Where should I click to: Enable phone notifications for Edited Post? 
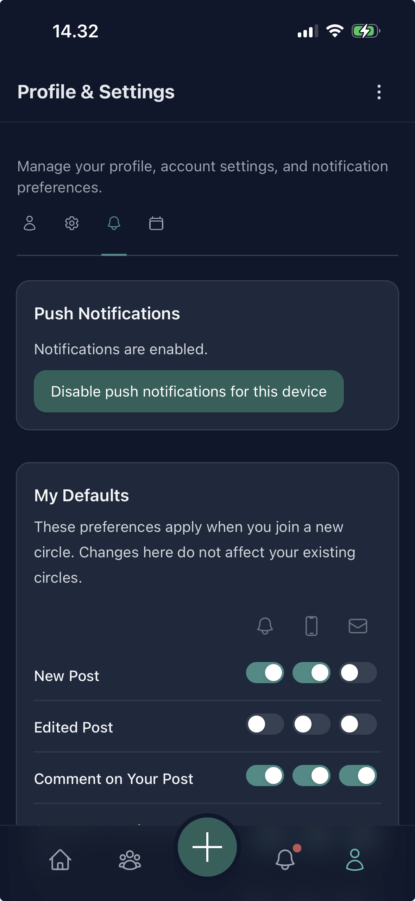[x=312, y=724]
